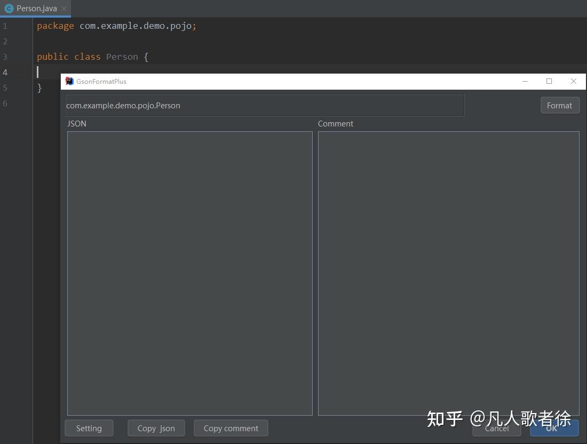This screenshot has height=444, width=587.
Task: Click line number 3 in the editor gutter
Action: click(x=5, y=57)
